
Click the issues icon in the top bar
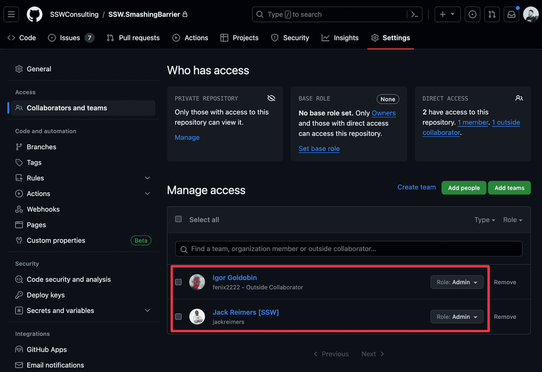[x=472, y=14]
